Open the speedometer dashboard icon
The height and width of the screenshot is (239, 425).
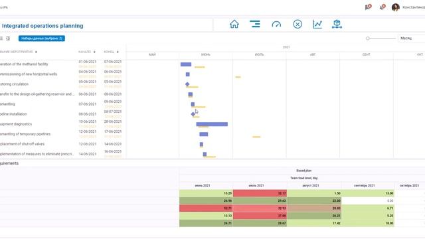tap(276, 25)
